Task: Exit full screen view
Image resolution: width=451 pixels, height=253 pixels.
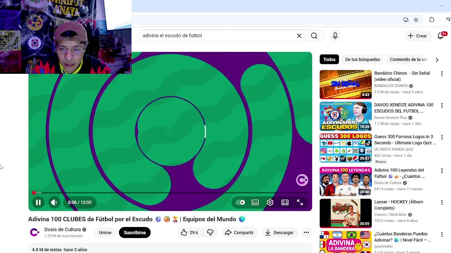Action: click(300, 202)
